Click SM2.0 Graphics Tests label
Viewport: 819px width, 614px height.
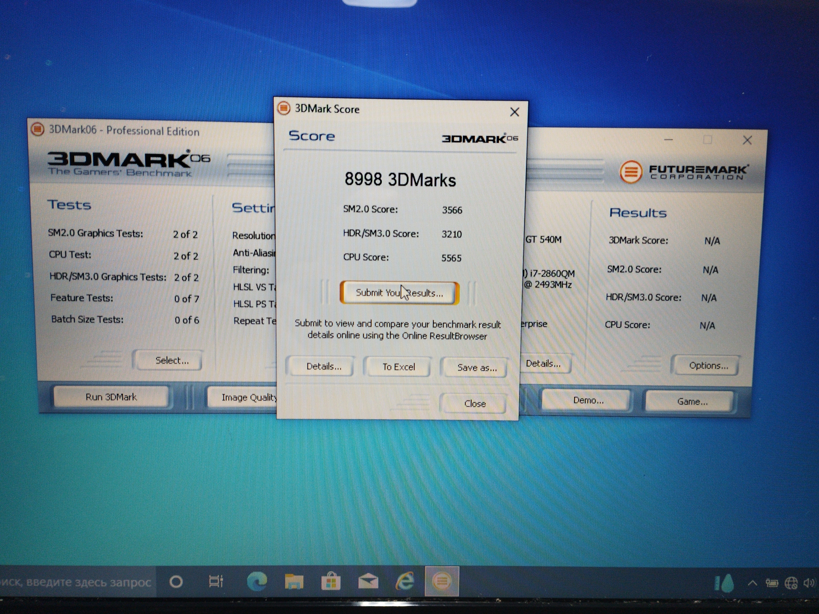coord(96,233)
